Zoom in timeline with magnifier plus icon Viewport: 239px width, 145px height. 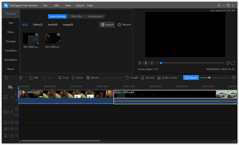tap(234, 78)
